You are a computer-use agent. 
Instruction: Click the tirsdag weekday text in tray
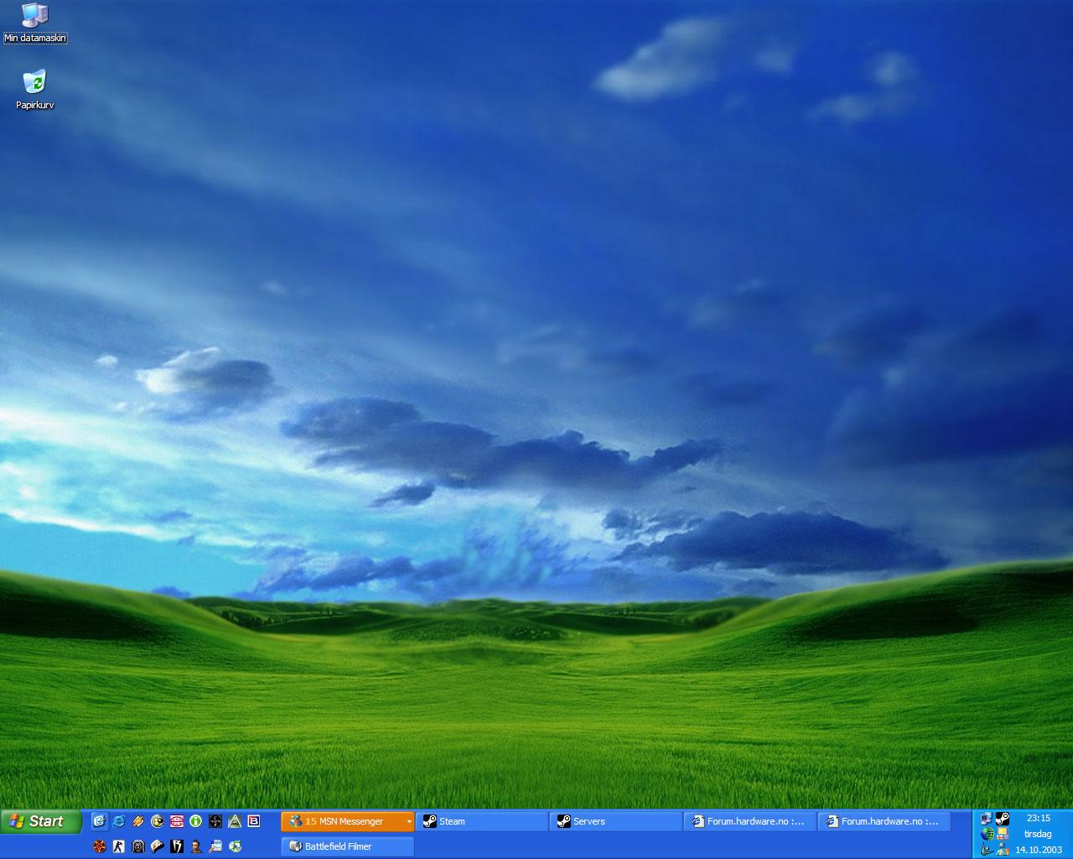point(1038,835)
